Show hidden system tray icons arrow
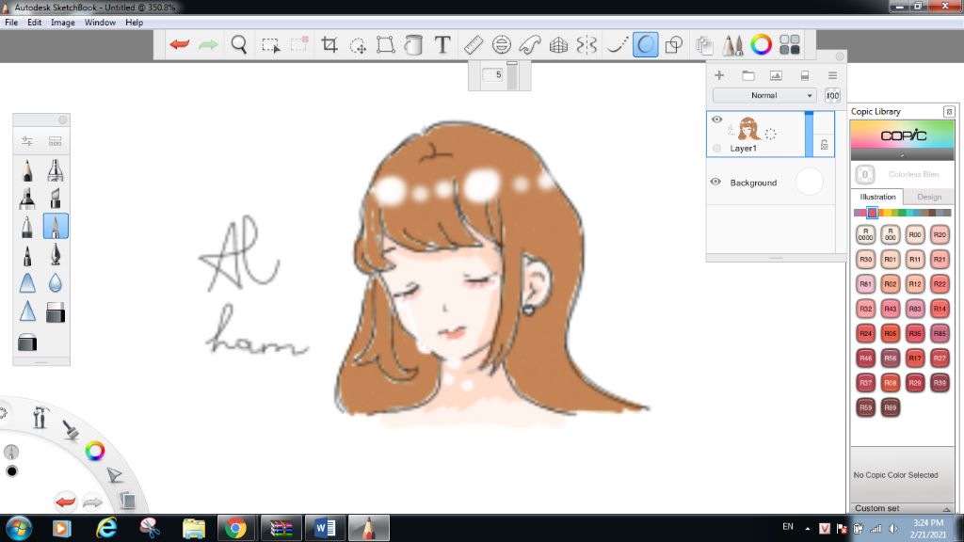Viewport: 964px width, 542px height. click(807, 529)
